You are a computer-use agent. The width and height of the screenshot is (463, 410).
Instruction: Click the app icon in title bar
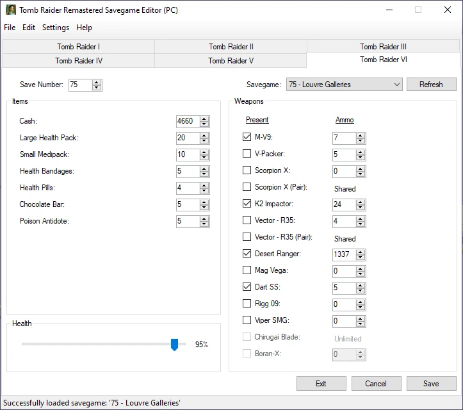click(11, 10)
